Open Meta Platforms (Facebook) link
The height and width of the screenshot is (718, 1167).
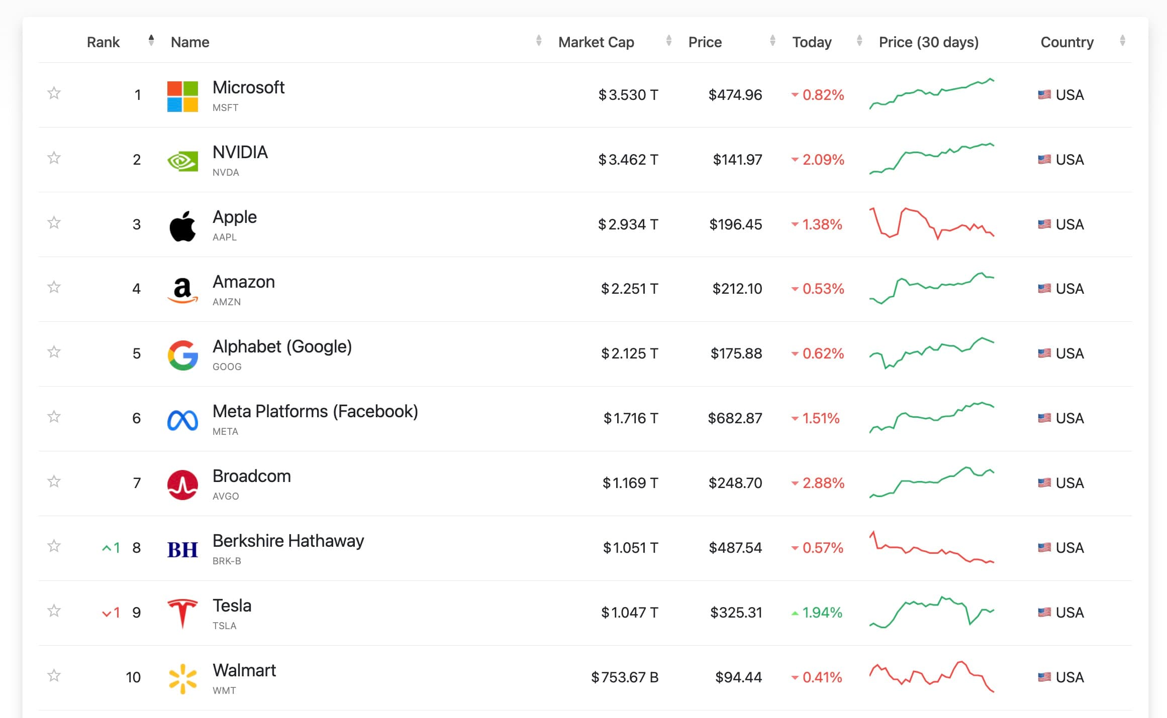point(315,412)
